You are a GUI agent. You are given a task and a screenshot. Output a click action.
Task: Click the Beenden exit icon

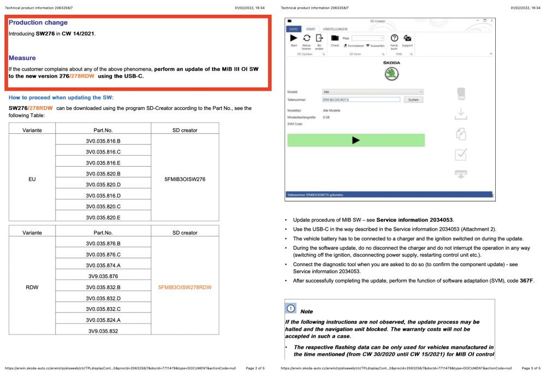pos(319,38)
